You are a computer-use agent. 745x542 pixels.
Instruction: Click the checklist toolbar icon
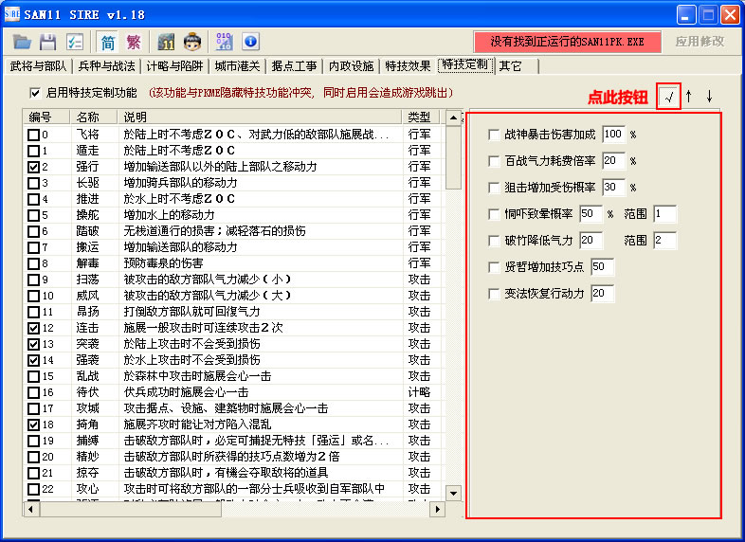(x=74, y=42)
